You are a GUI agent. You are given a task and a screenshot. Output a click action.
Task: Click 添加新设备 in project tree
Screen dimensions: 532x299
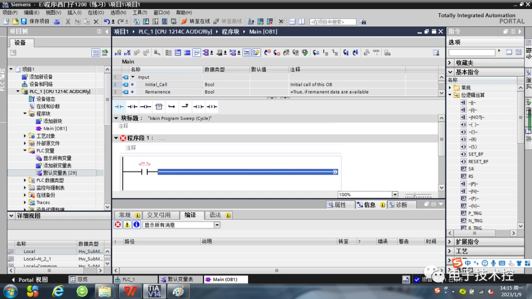pyautogui.click(x=41, y=77)
